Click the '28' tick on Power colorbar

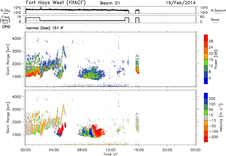[211, 41]
